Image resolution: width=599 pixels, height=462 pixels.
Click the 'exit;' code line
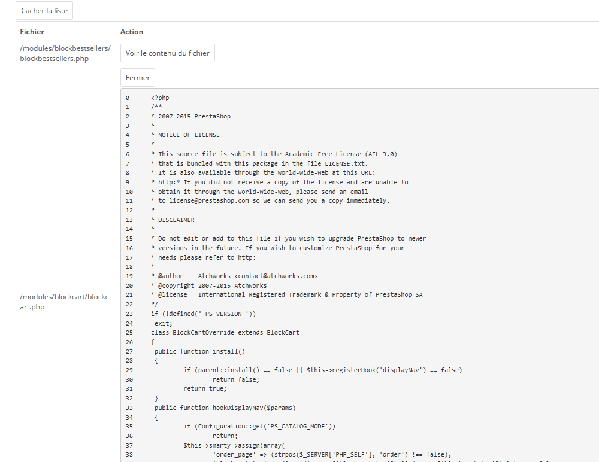coord(164,323)
